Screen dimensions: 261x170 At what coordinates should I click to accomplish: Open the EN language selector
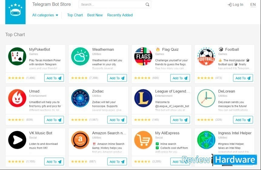tap(253, 5)
